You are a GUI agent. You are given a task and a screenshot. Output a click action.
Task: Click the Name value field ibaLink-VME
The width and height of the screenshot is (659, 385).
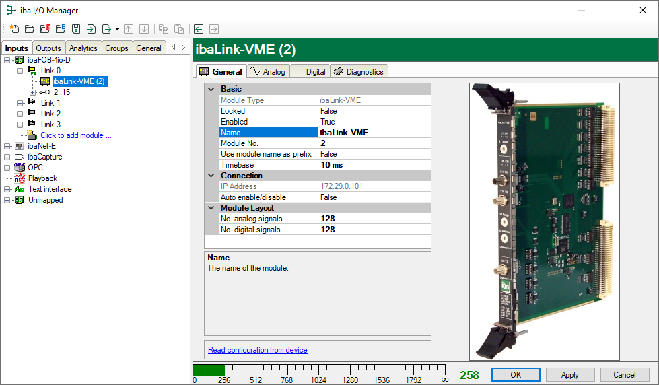coord(374,133)
